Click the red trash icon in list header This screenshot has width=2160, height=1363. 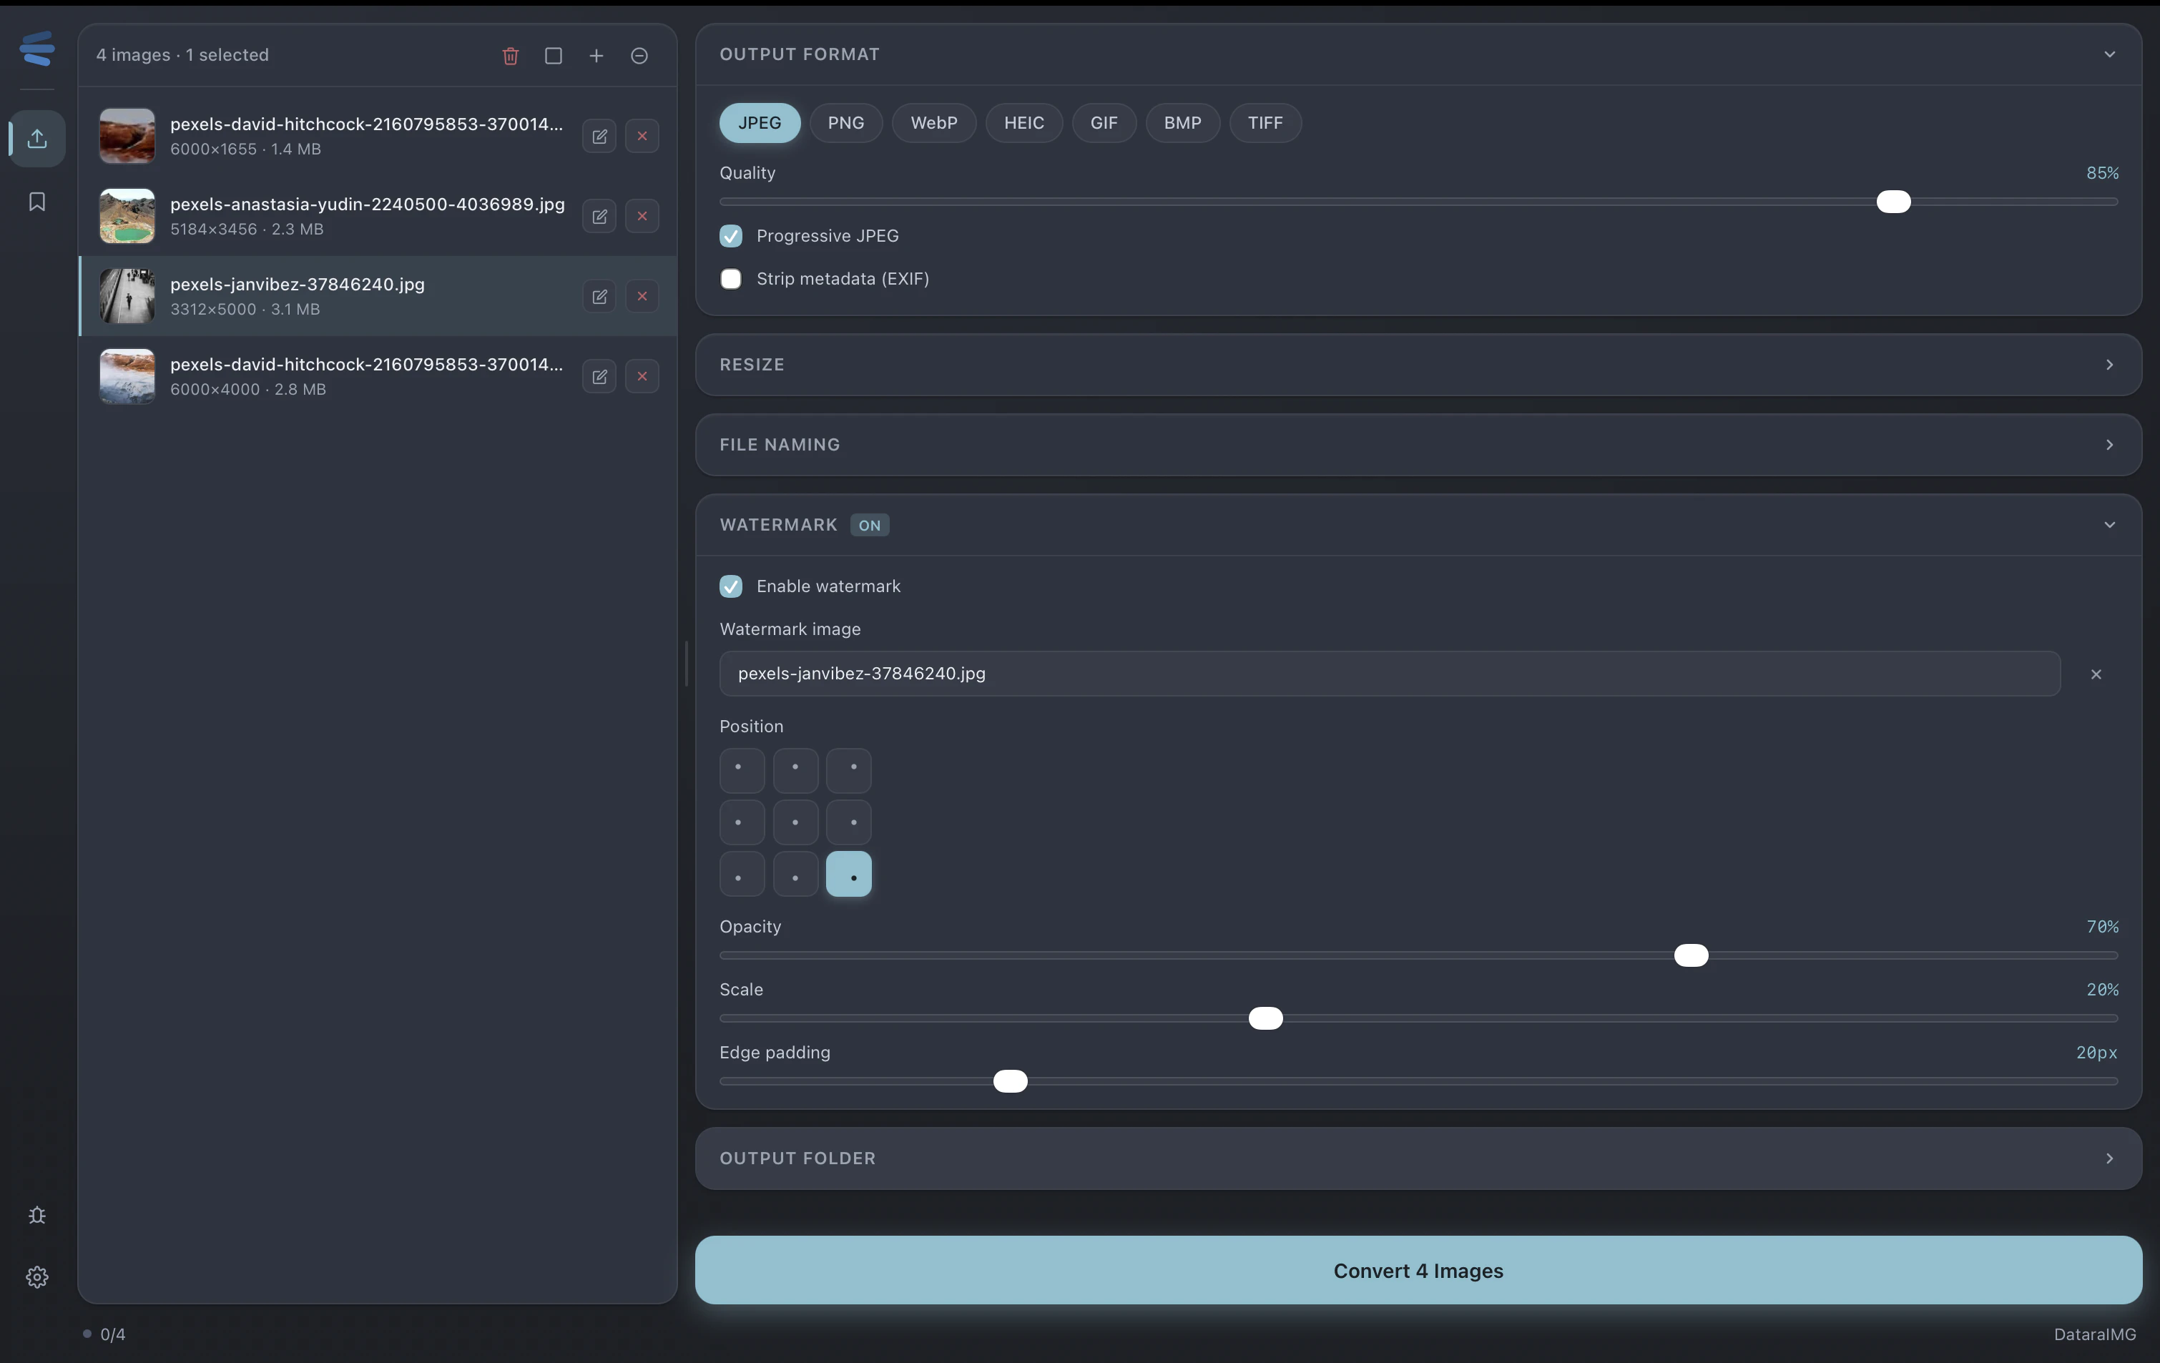point(511,56)
